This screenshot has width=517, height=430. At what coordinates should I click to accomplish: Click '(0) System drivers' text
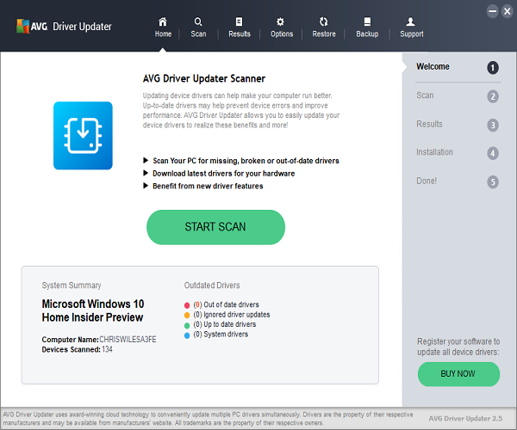point(221,335)
